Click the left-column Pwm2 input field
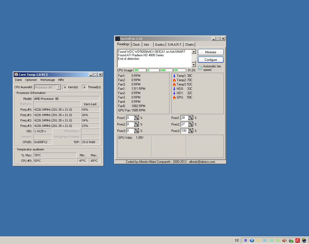The image size is (309, 244). (x=130, y=124)
